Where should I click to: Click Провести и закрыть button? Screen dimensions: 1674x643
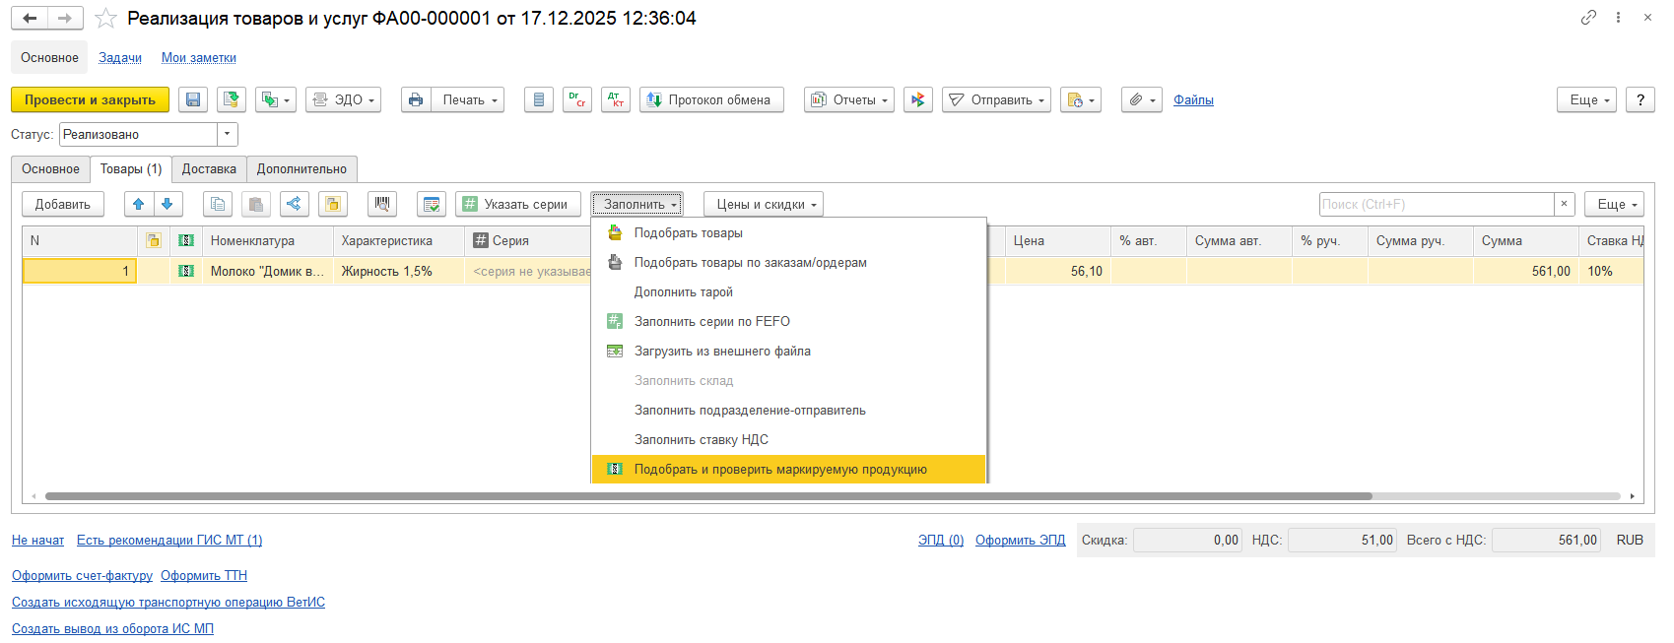[90, 99]
